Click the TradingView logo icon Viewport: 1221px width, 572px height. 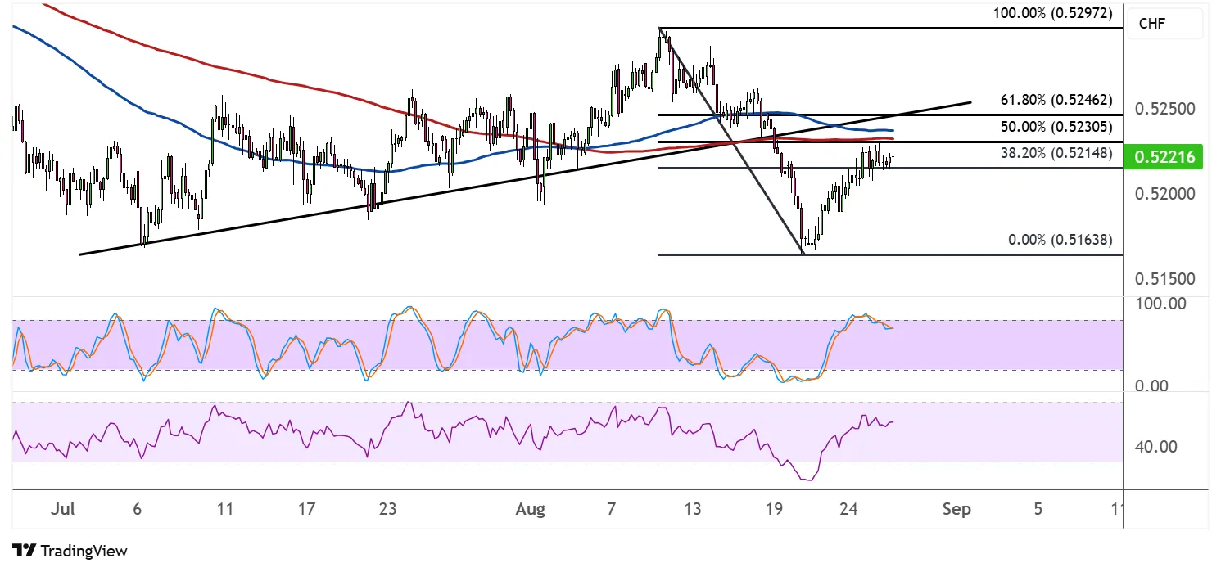click(x=24, y=551)
